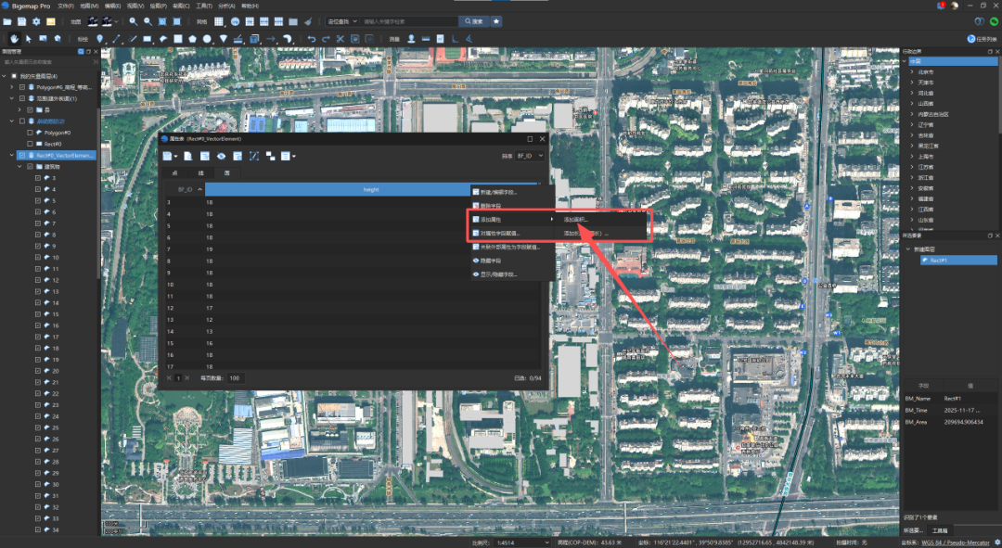
Task: Toggle checkbox for feature 33
Action: point(38,518)
